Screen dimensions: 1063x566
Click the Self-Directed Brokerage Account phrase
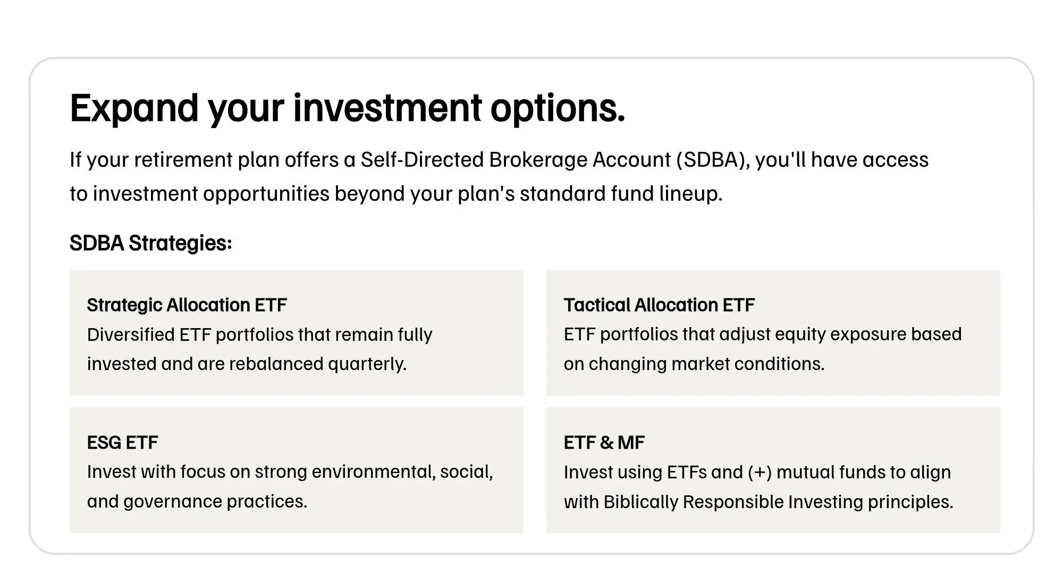516,160
